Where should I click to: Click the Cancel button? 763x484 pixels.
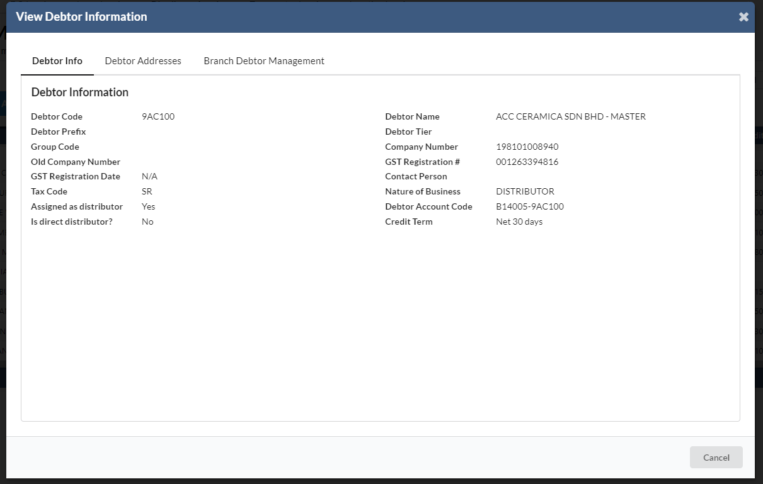click(716, 458)
